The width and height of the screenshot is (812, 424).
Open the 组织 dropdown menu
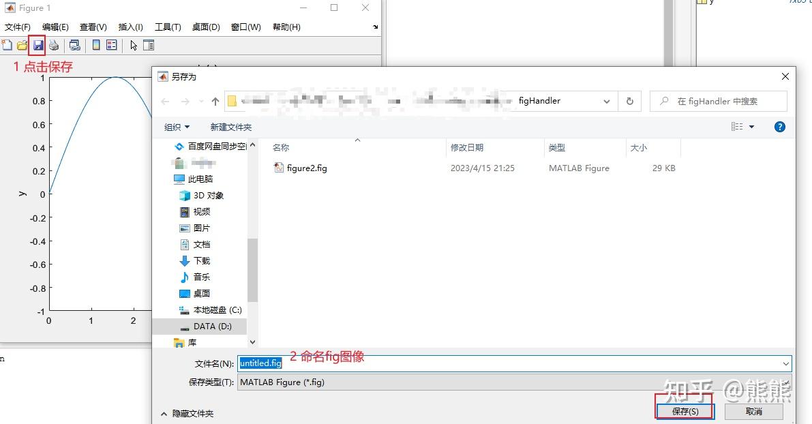click(x=177, y=127)
